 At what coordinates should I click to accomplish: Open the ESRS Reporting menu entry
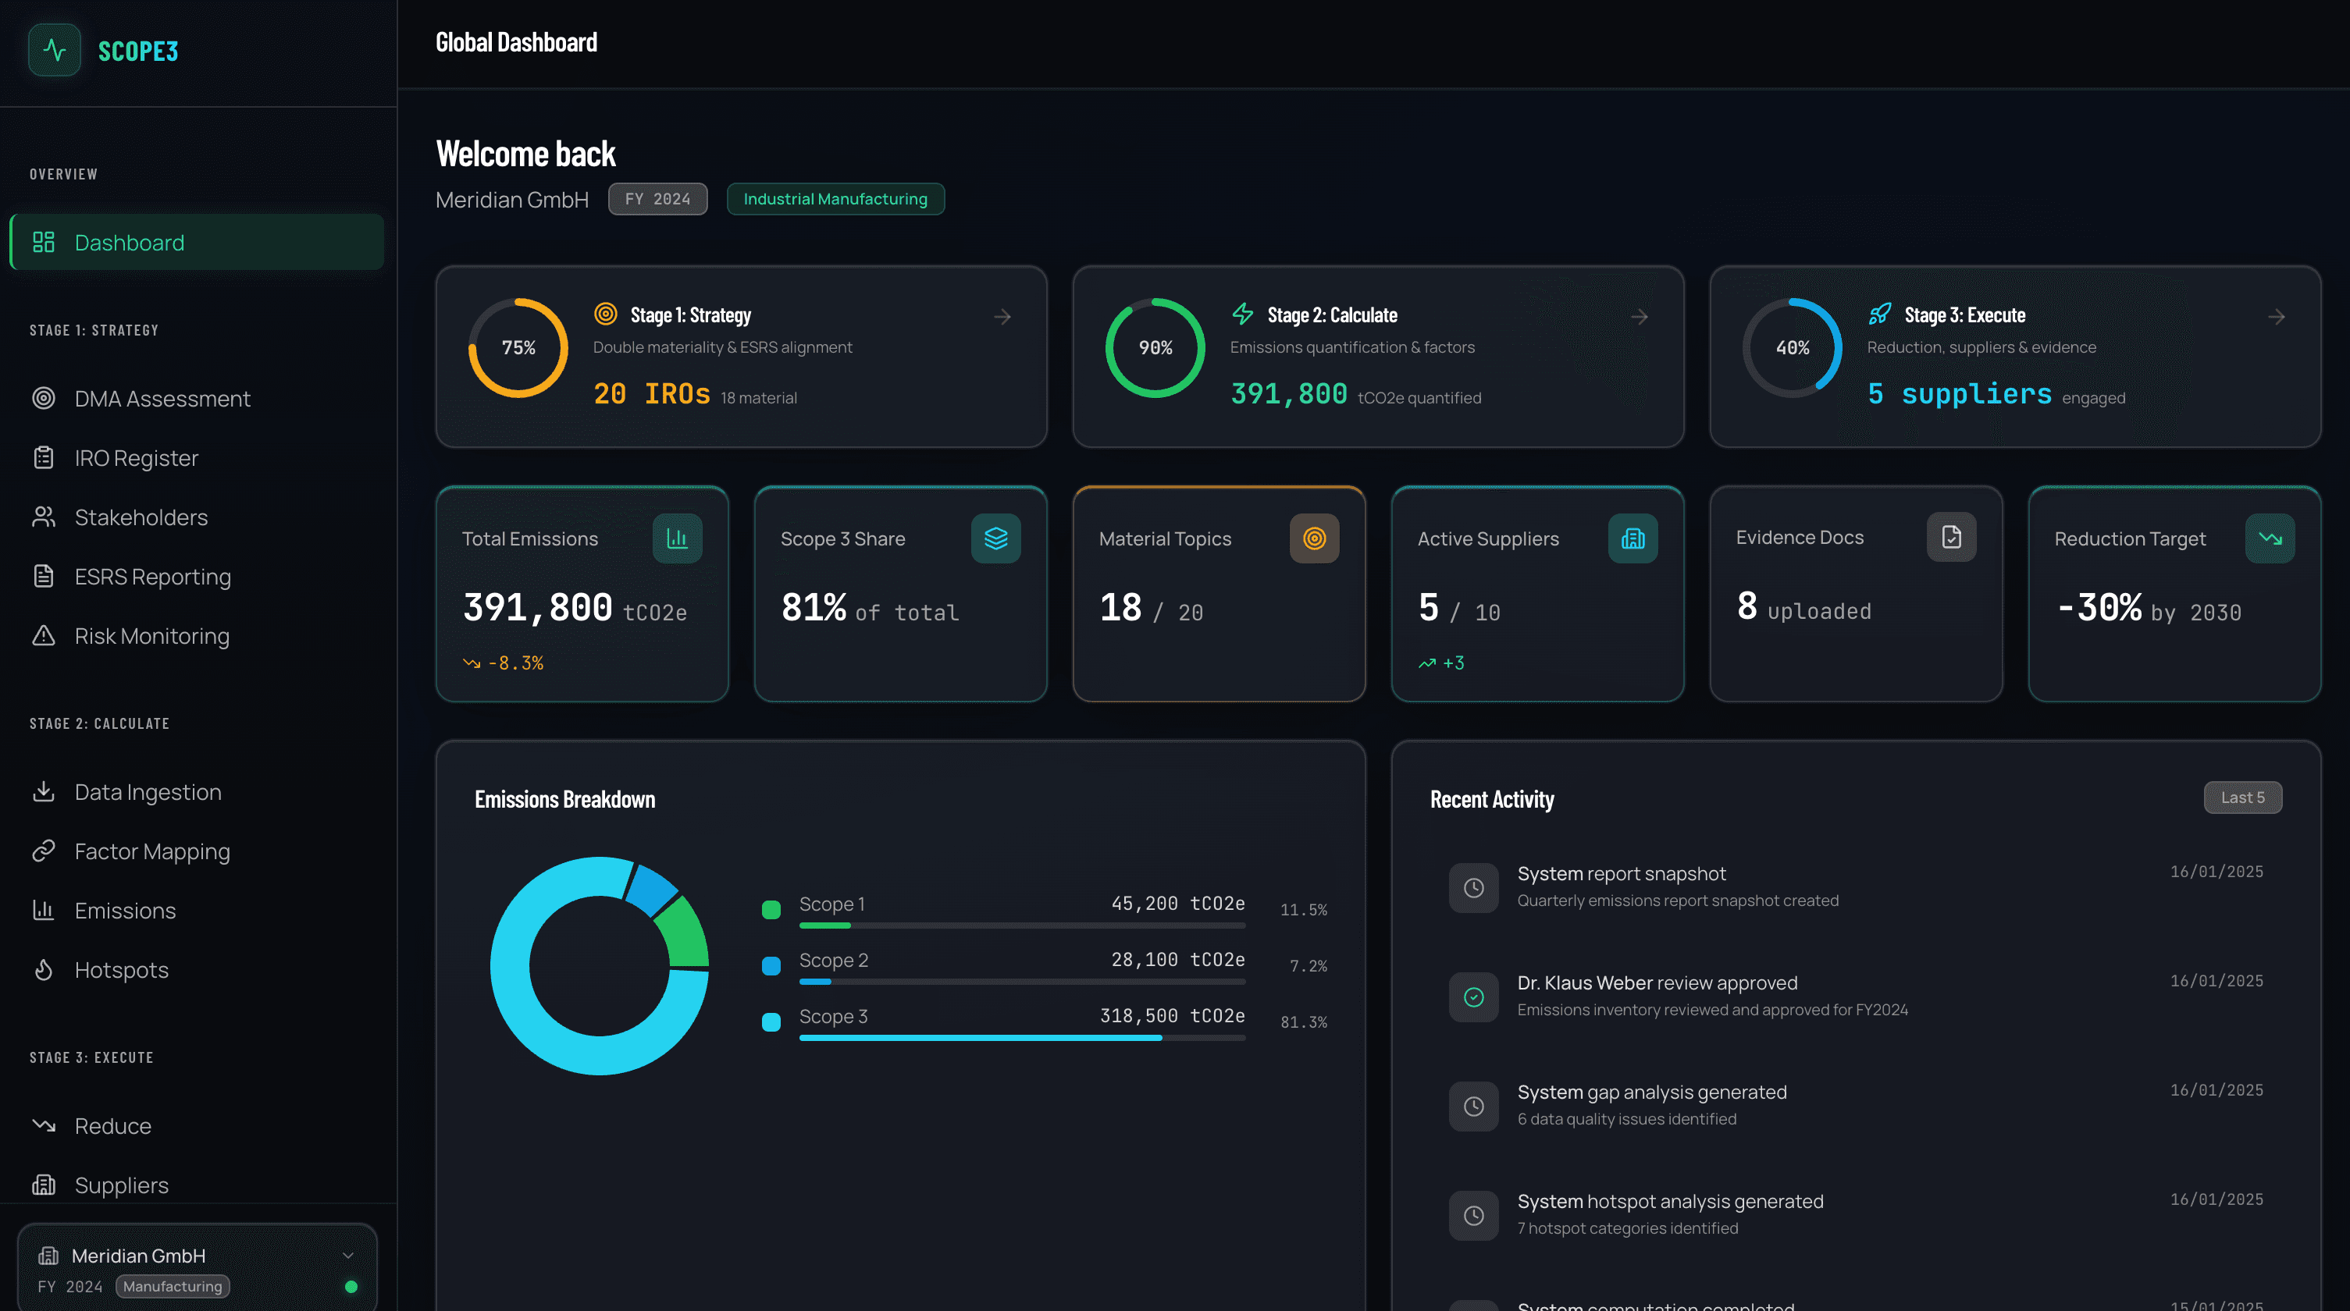151,576
